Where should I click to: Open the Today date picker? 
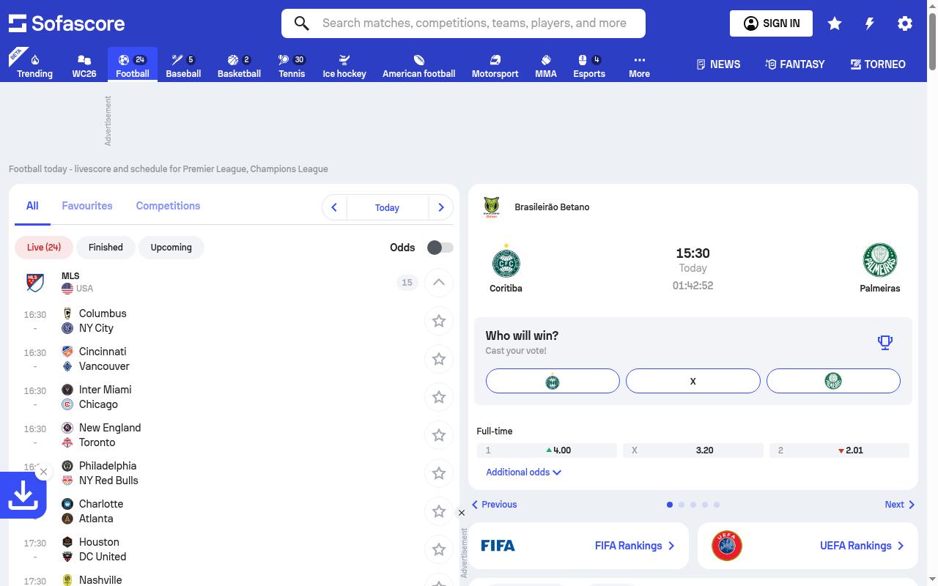tap(387, 207)
